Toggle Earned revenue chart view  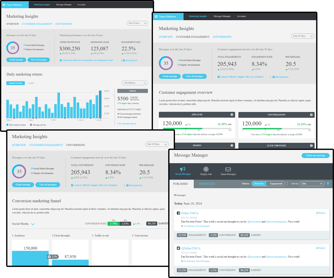click(x=16, y=83)
